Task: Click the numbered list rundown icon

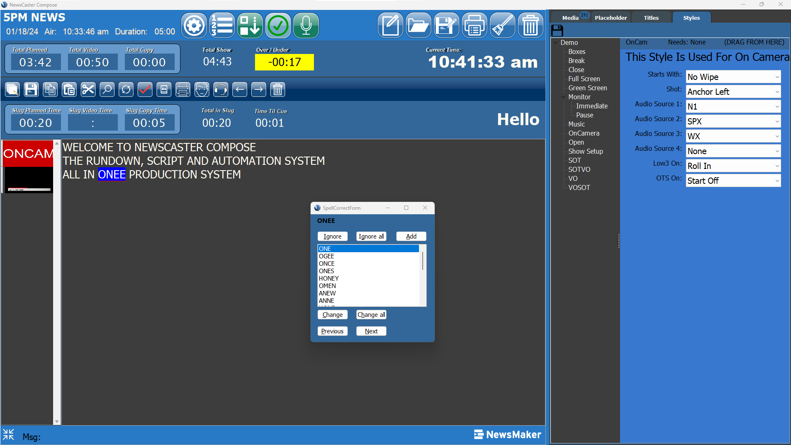Action: 222,26
